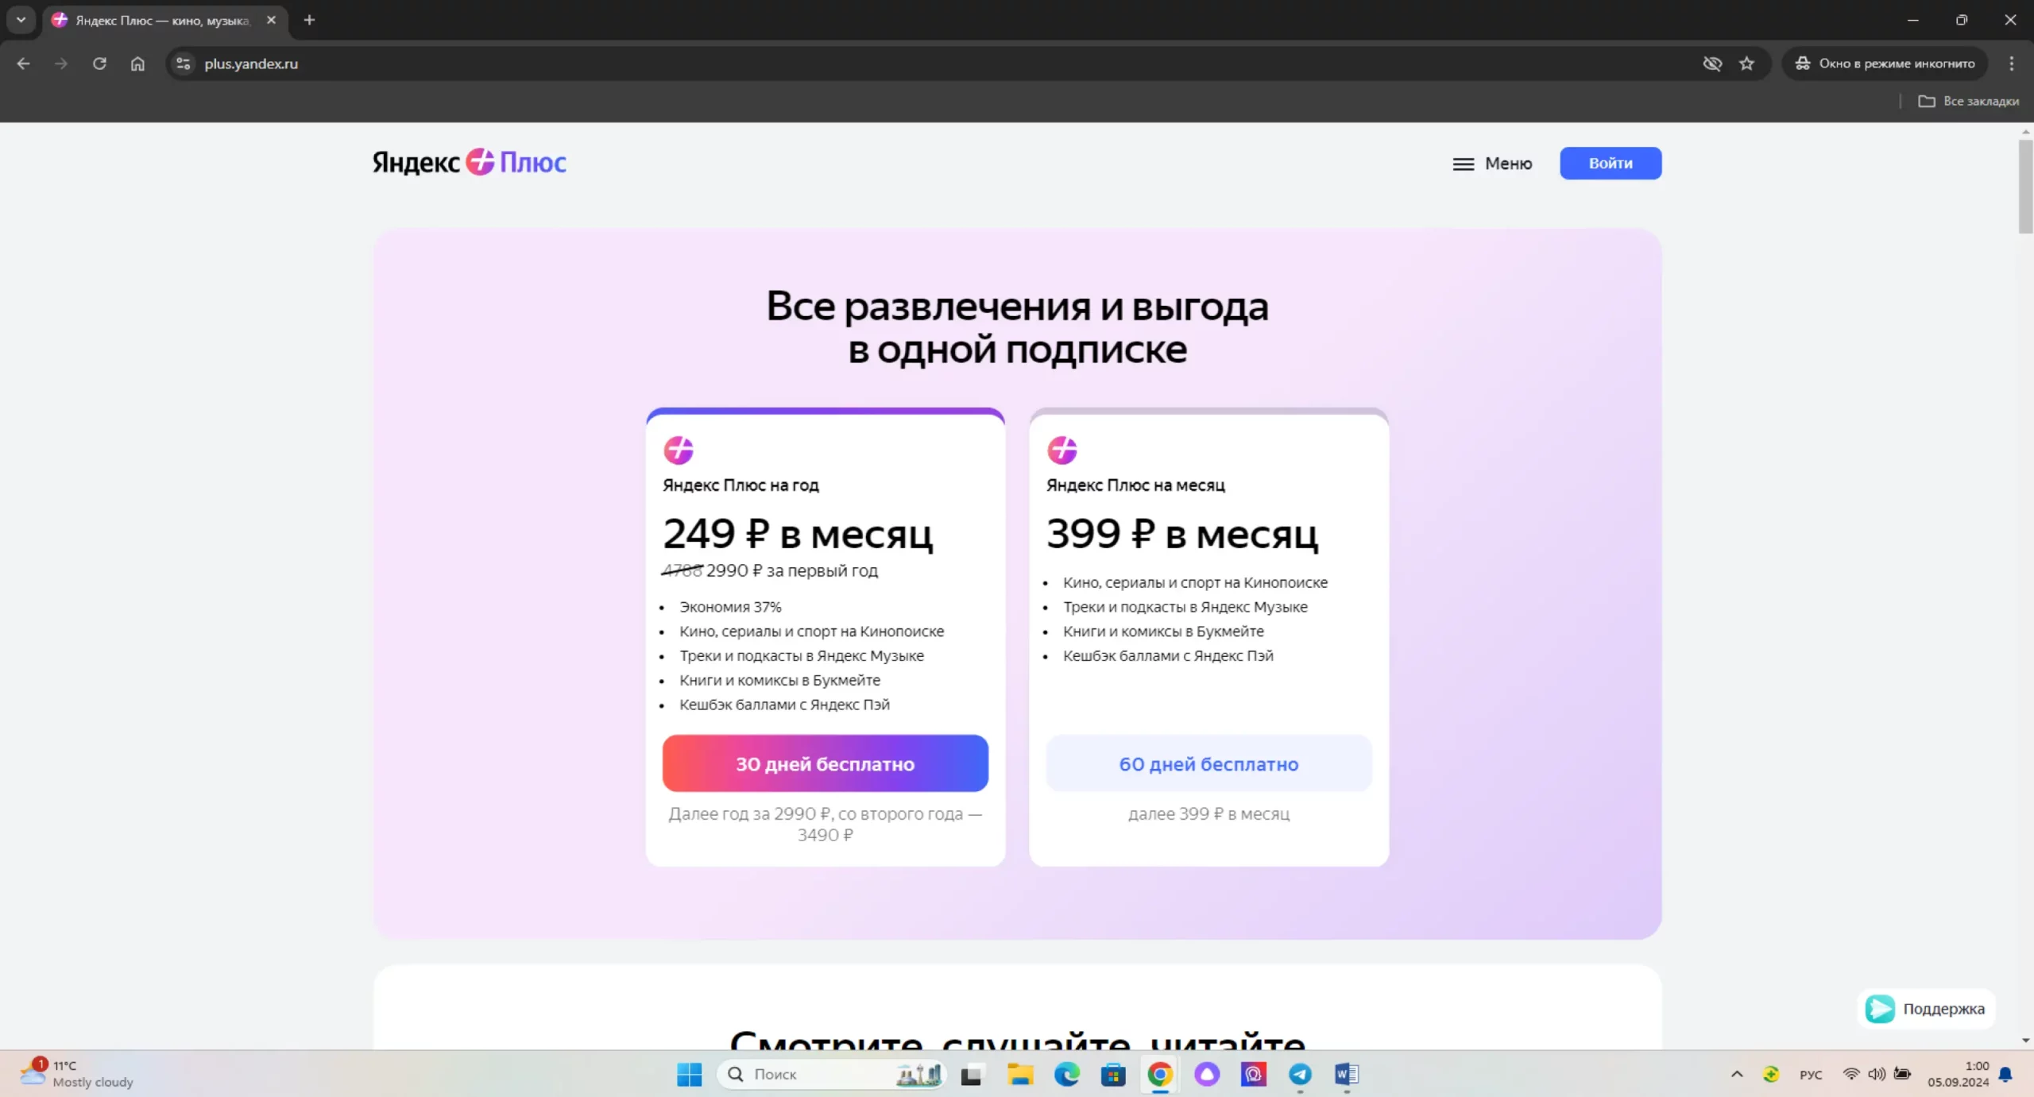Open Telegram from the taskbar

1300,1074
